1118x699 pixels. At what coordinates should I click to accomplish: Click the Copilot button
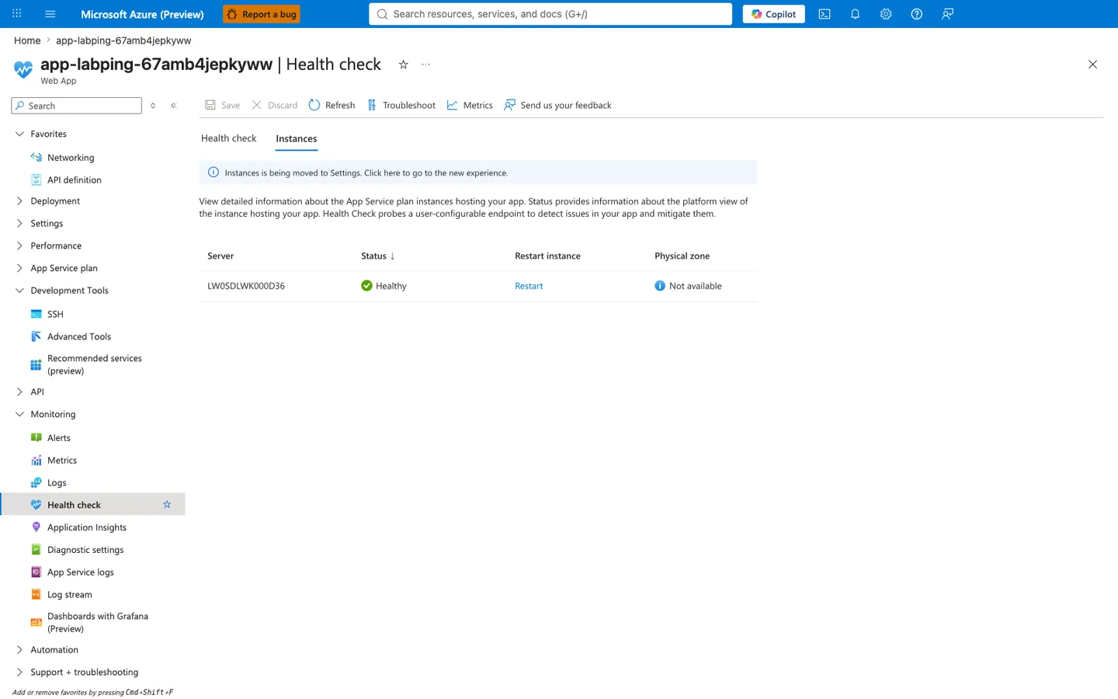(773, 14)
